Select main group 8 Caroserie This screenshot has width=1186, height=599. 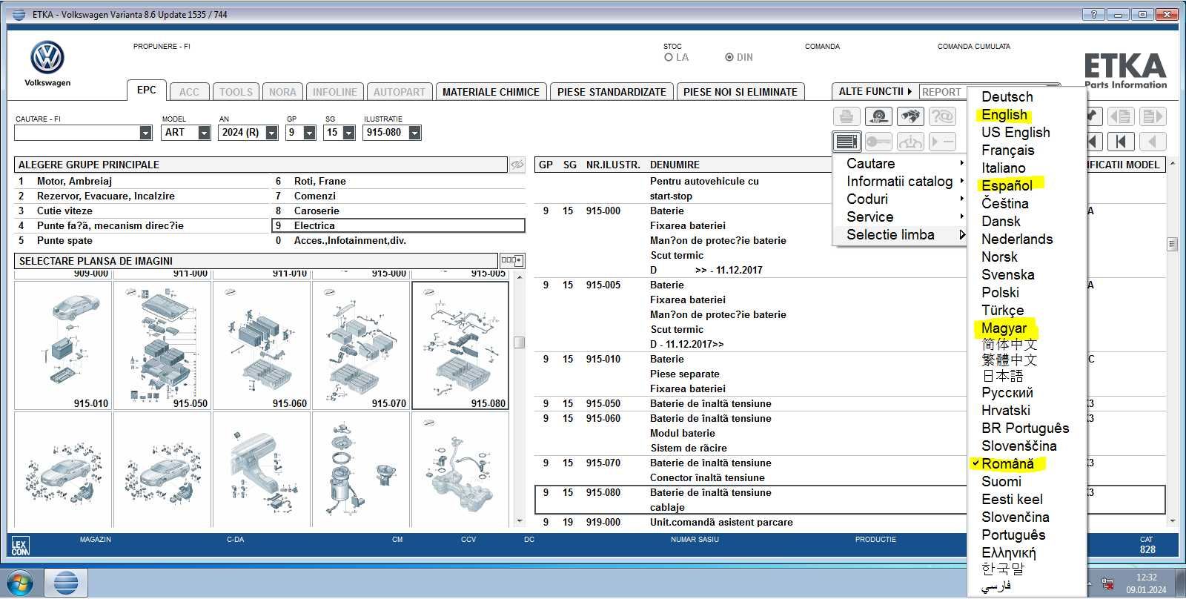399,211
